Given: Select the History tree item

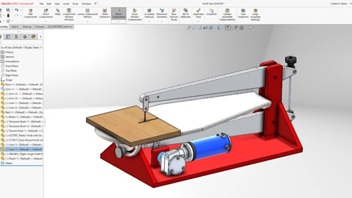Looking at the screenshot, I should (9, 52).
